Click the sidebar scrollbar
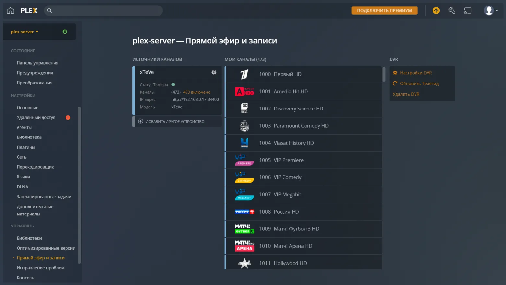The width and height of the screenshot is (506, 285). pyautogui.click(x=79, y=185)
